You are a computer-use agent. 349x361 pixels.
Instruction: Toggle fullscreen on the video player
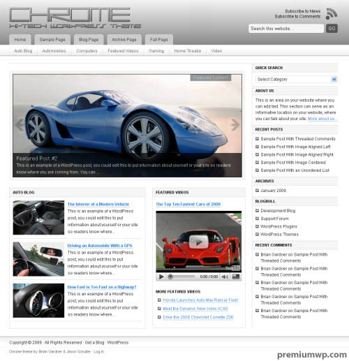tap(236, 277)
